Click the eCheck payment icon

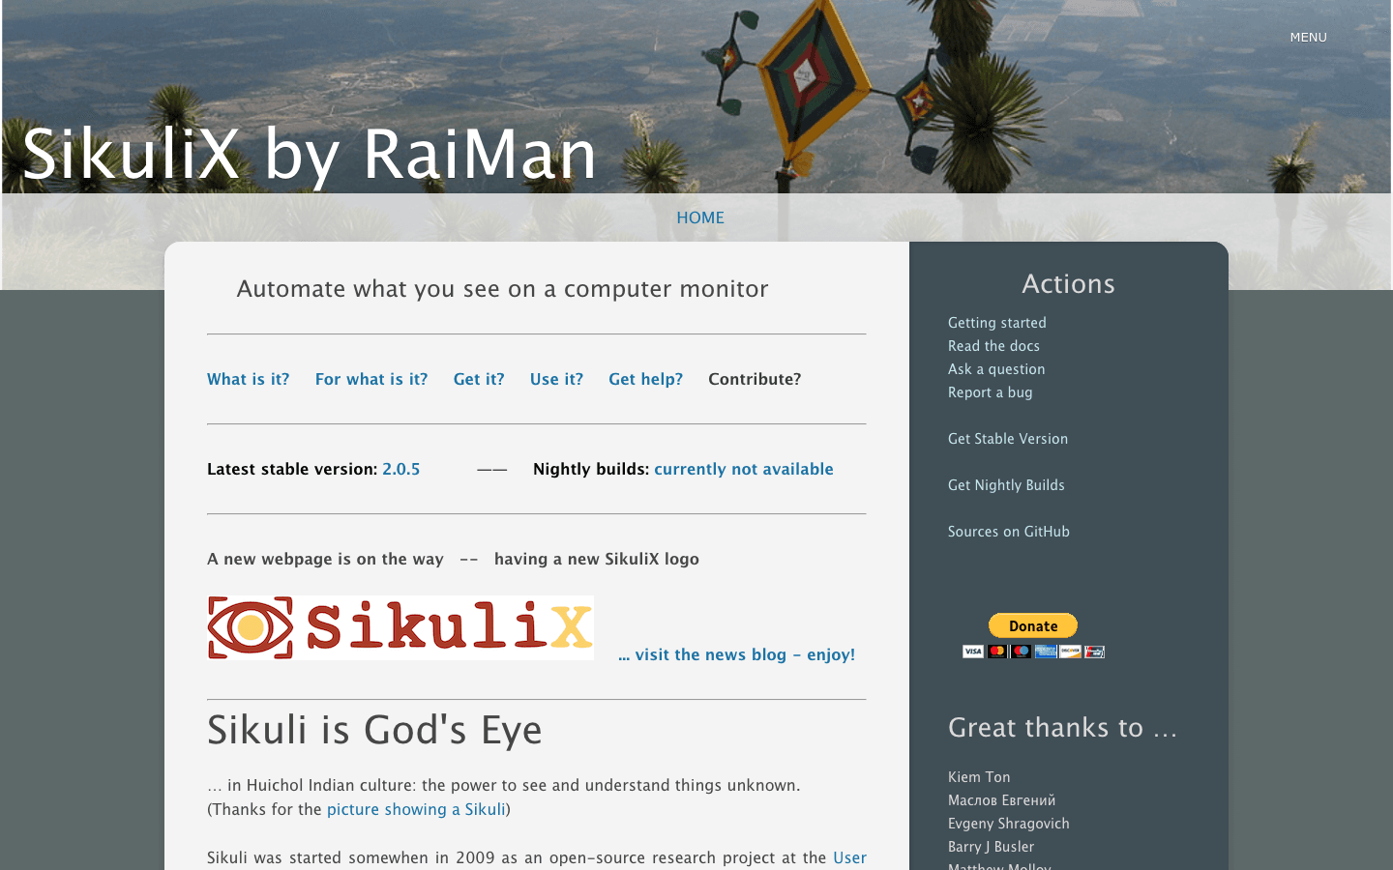click(1094, 651)
